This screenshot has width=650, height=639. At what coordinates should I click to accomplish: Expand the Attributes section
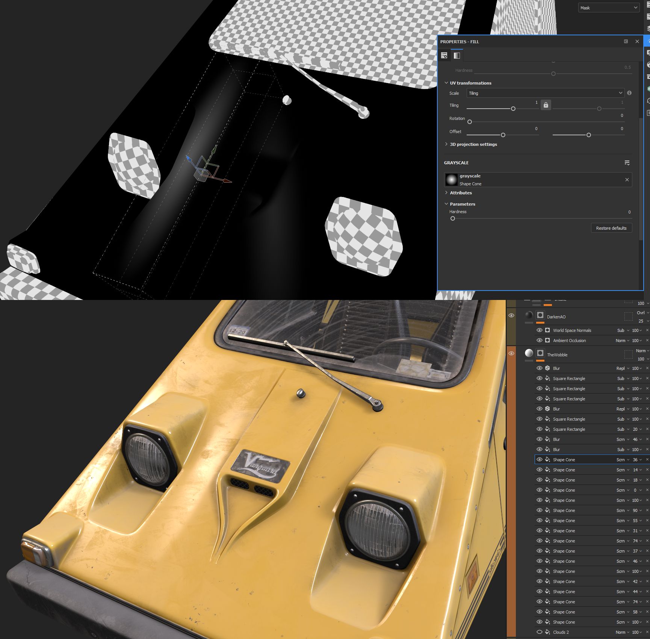click(446, 193)
